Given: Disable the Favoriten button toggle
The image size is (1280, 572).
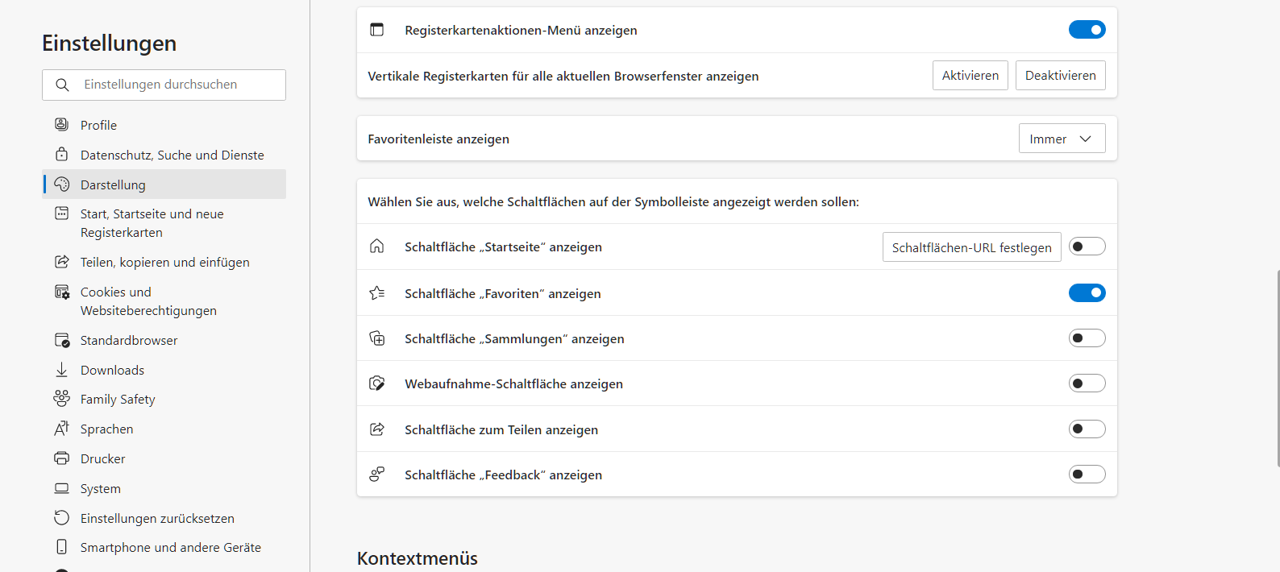Looking at the screenshot, I should [x=1087, y=293].
